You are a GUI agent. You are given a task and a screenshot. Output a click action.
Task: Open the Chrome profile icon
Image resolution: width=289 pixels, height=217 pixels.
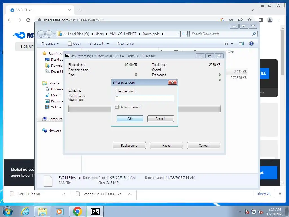point(270,20)
